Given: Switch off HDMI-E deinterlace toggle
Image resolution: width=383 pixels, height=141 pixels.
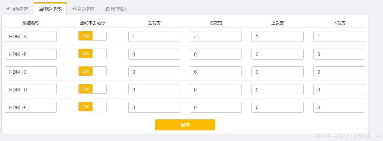Looking at the screenshot, I should click(x=92, y=107).
